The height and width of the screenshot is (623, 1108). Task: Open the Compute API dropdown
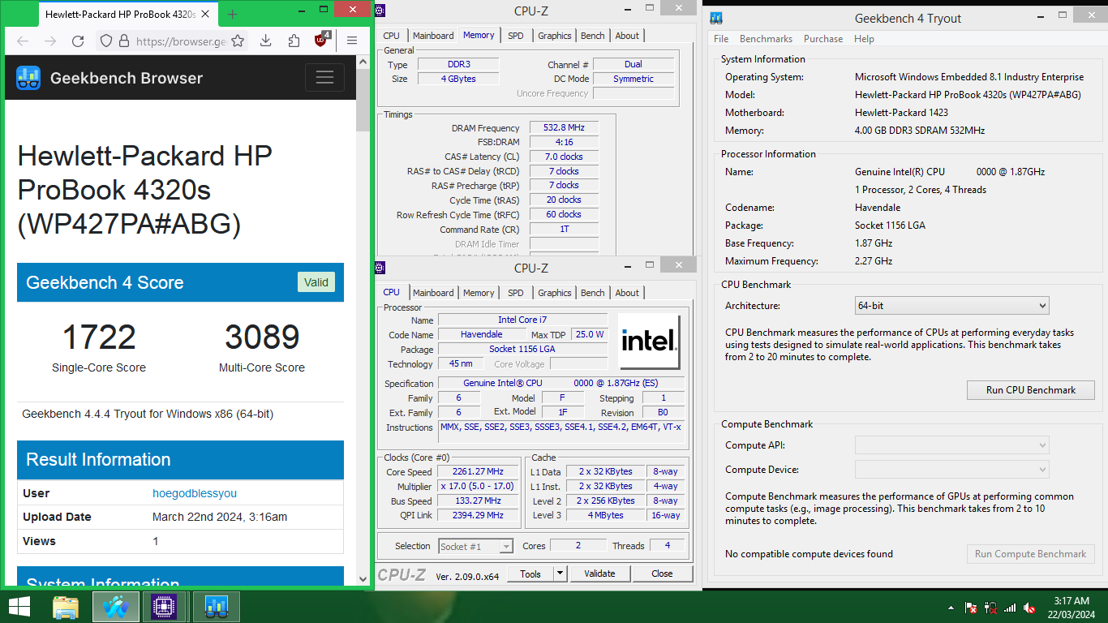pyautogui.click(x=952, y=445)
